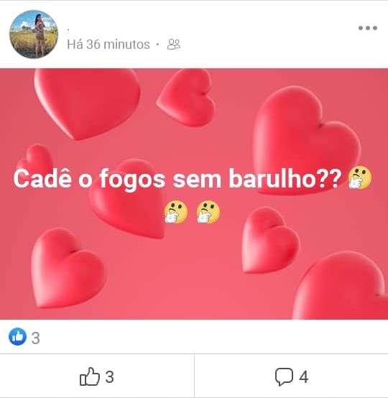This screenshot has height=398, width=388.
Task: Click thinking emoji after "barulho??"
Action: 360,177
